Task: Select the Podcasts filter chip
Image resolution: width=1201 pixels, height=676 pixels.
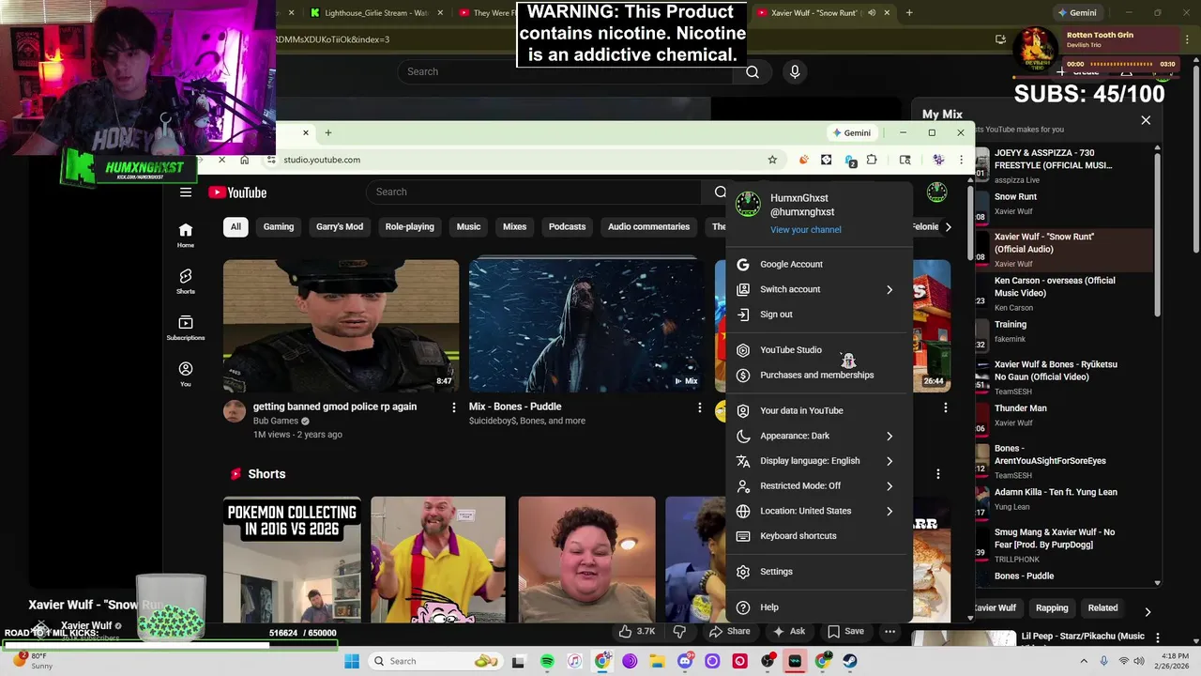Action: (x=567, y=226)
